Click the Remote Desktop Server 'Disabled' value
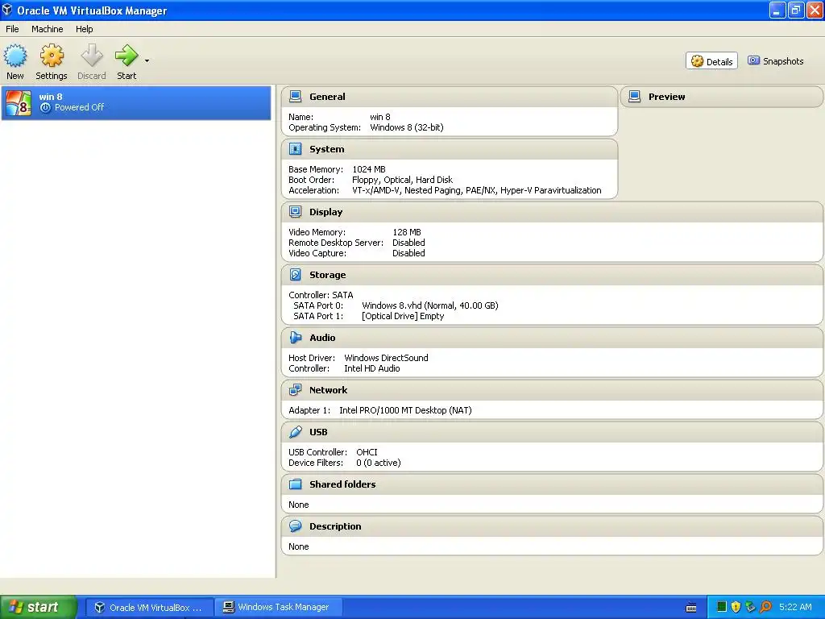This screenshot has height=619, width=825. pos(408,243)
